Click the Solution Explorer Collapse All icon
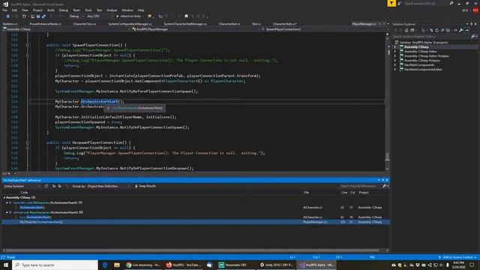 (442, 30)
